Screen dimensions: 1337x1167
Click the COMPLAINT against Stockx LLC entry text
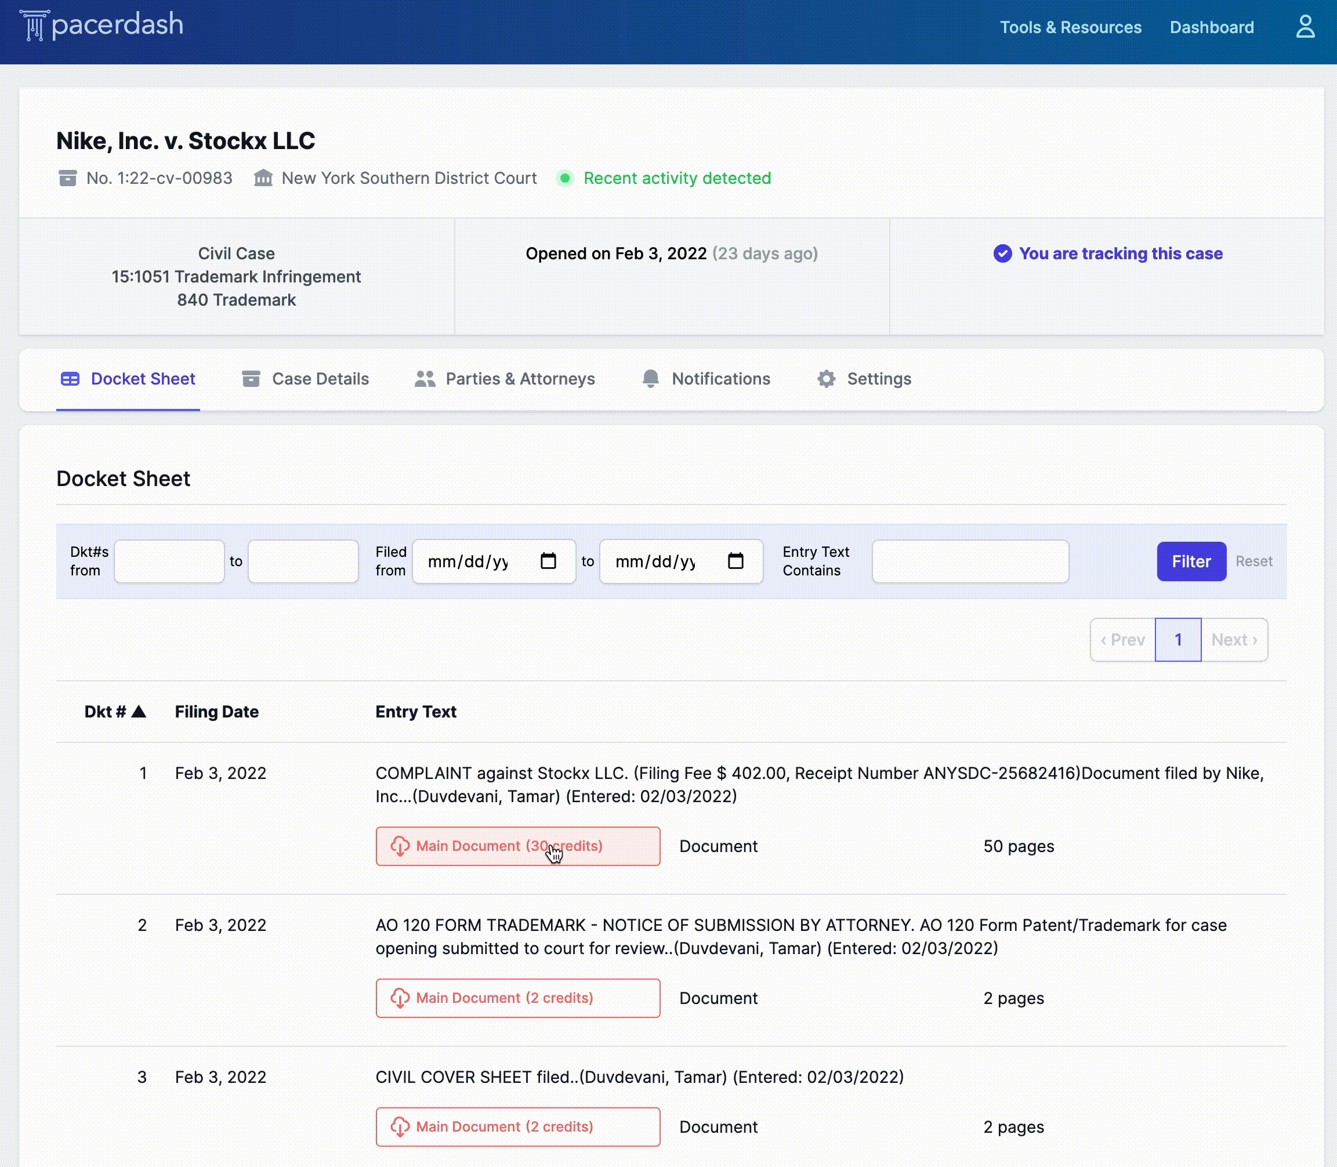[819, 785]
